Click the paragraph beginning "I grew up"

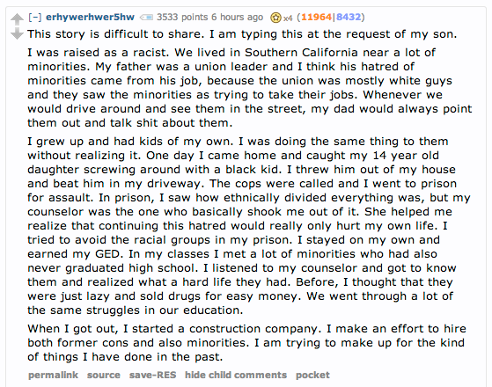click(249, 226)
